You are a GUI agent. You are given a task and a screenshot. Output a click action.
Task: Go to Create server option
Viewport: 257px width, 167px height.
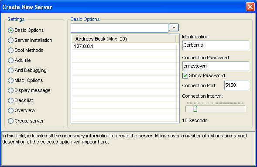point(10,121)
